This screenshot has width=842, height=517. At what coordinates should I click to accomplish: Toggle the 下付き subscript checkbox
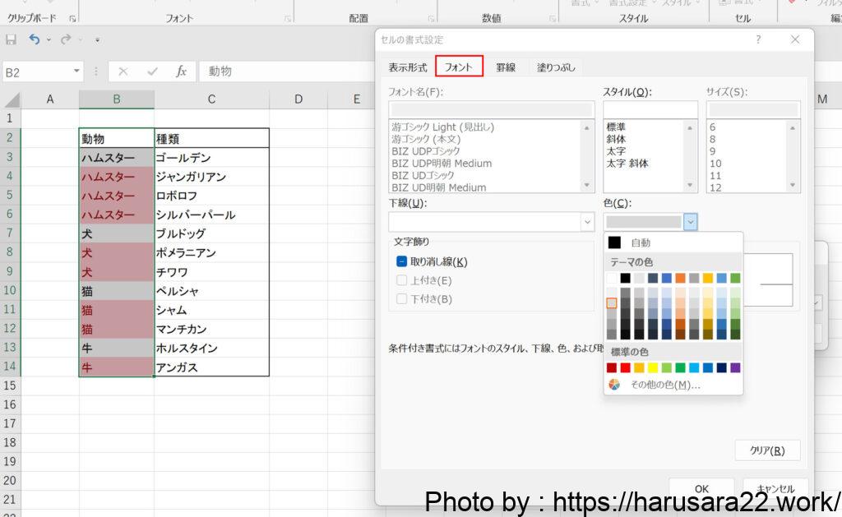point(402,298)
